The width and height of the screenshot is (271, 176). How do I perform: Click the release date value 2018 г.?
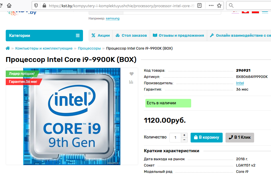pos(242,159)
